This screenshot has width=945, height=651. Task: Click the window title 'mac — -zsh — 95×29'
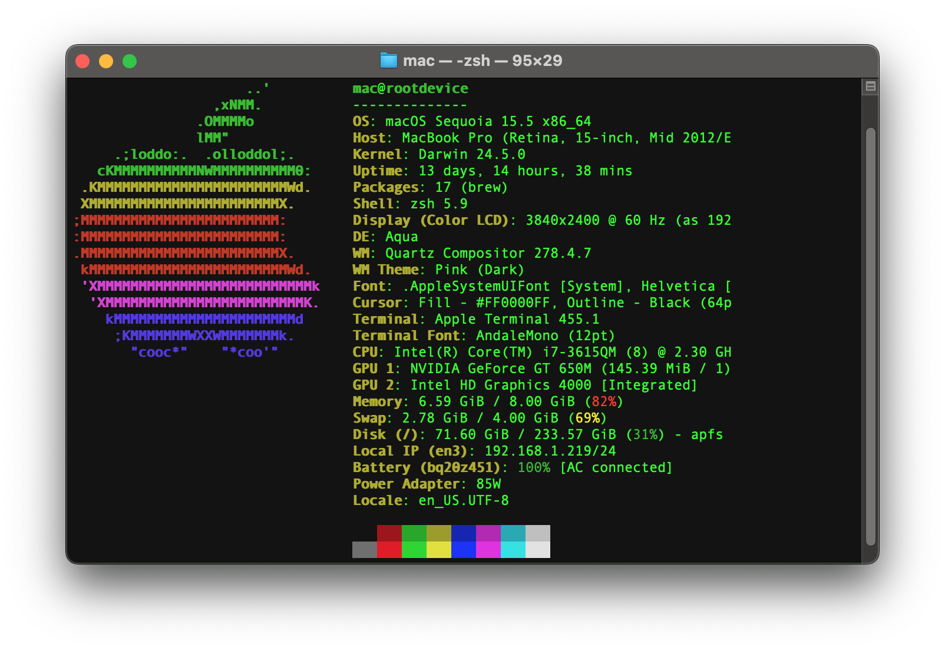pyautogui.click(x=483, y=61)
